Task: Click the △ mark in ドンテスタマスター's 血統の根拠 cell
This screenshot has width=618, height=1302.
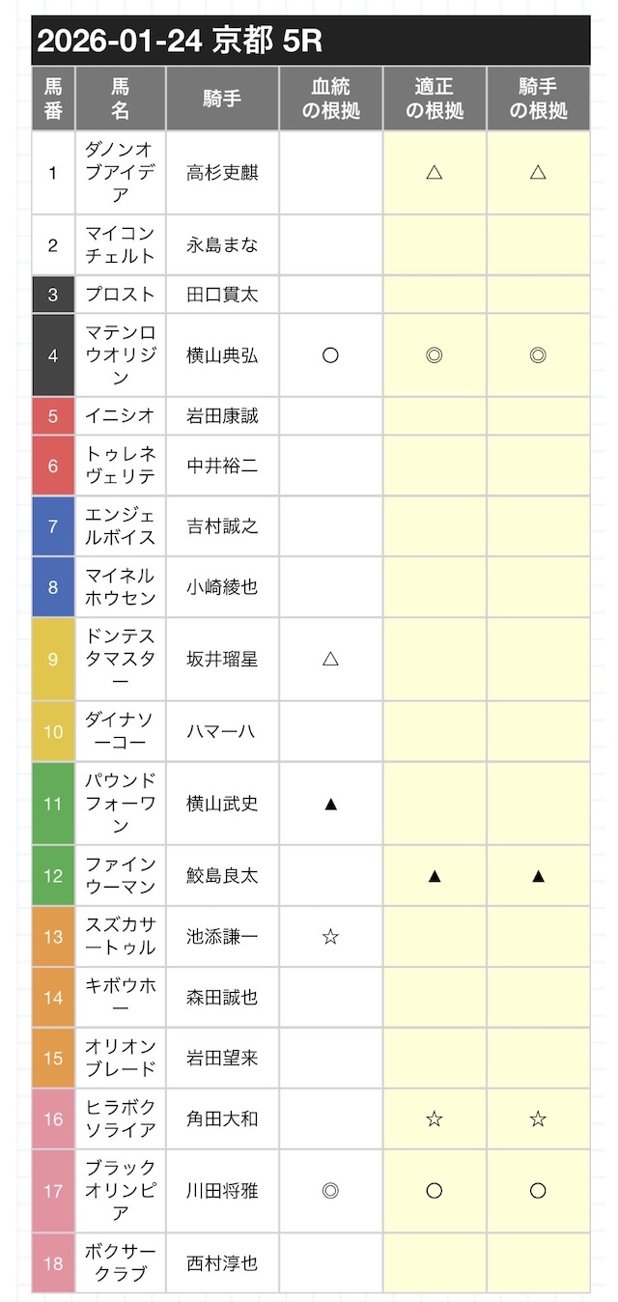Action: pos(330,659)
